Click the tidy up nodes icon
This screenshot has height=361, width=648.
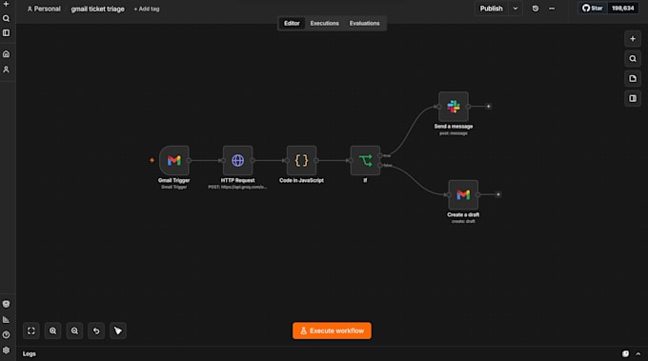click(118, 331)
